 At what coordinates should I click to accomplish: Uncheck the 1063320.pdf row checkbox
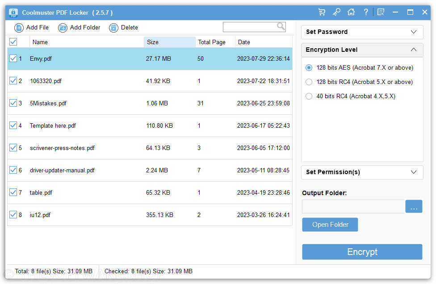point(13,81)
